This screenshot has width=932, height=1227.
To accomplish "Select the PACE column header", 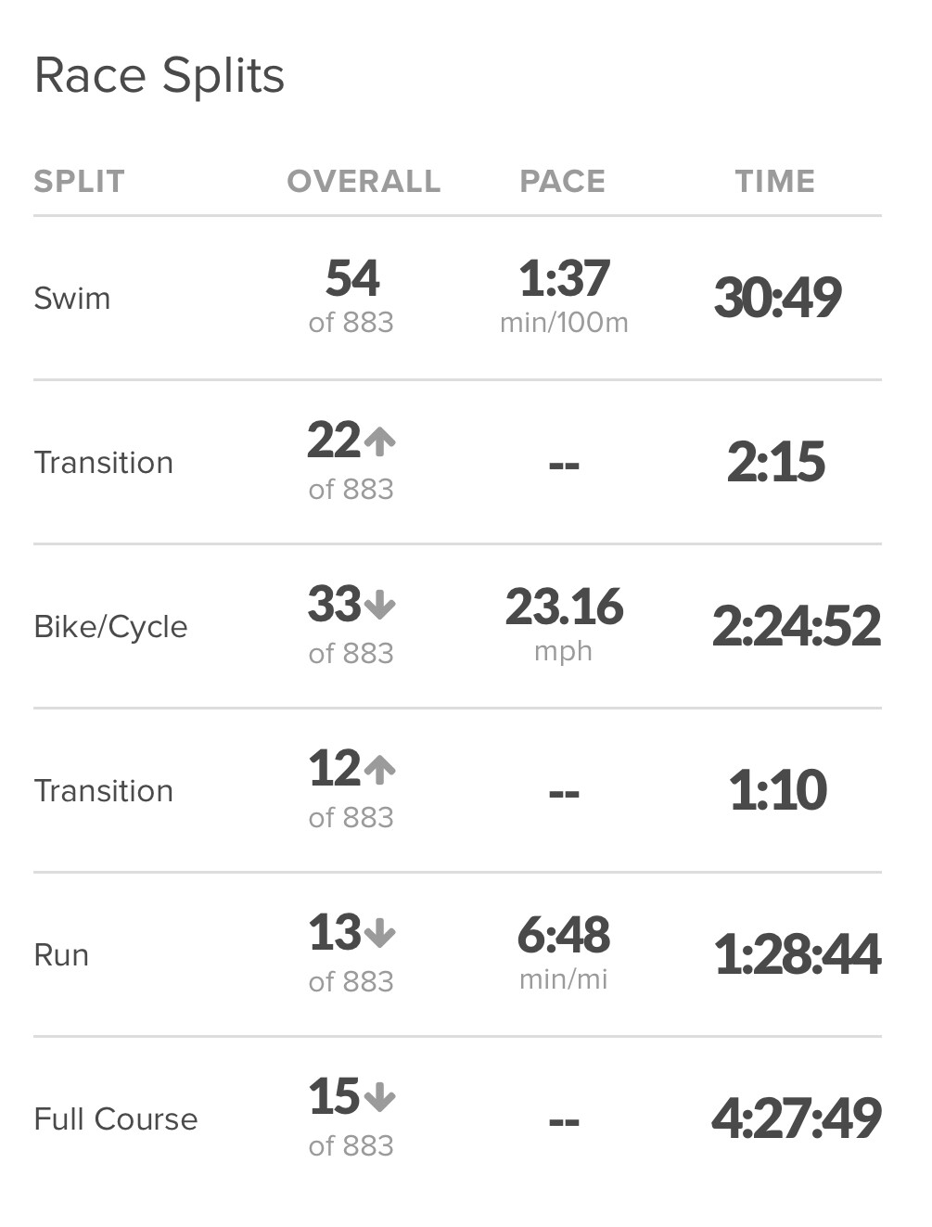I will pyautogui.click(x=562, y=181).
